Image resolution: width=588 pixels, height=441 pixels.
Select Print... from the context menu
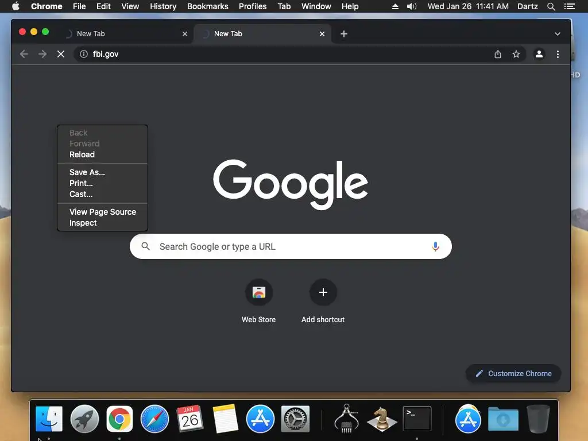pyautogui.click(x=81, y=183)
